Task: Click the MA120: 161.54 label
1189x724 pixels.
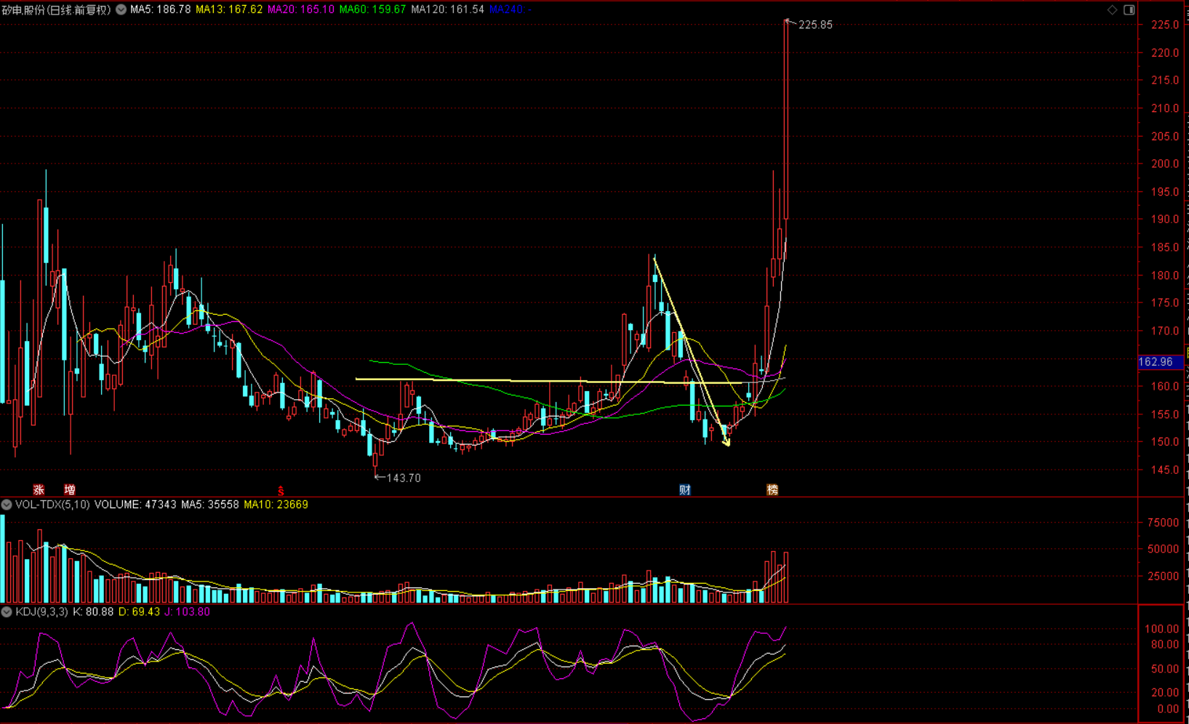Action: coord(447,9)
